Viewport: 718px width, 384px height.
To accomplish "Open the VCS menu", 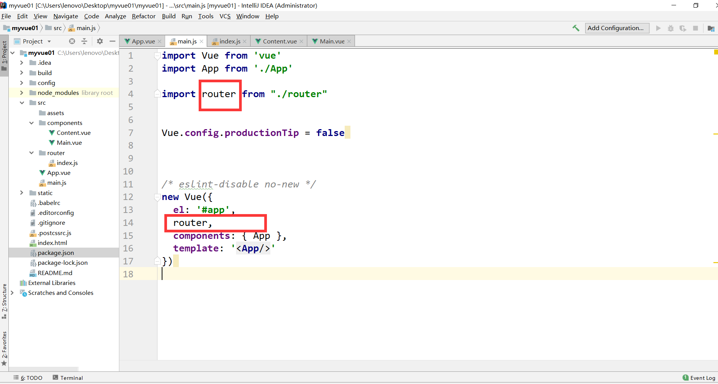I will tap(225, 16).
